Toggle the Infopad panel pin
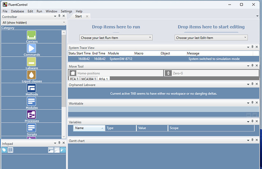The image size is (262, 169). tap(59, 144)
